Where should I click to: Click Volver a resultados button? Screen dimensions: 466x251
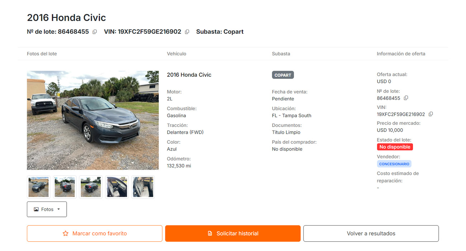tap(371, 233)
